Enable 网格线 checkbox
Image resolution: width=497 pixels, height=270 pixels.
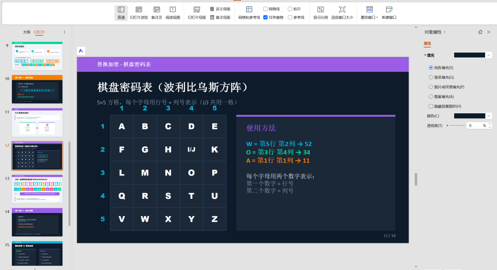click(x=266, y=9)
